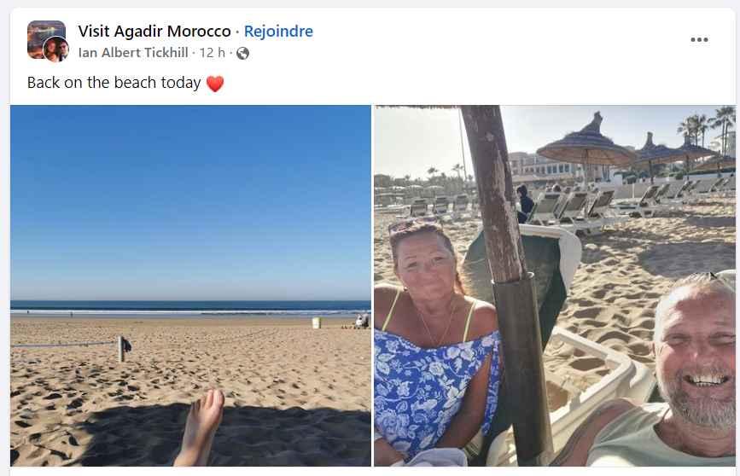
Task: Click the smiling bearded man in selfie
Action: pyautogui.click(x=693, y=358)
